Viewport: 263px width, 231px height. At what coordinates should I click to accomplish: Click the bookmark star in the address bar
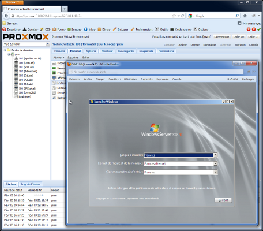(174, 16)
